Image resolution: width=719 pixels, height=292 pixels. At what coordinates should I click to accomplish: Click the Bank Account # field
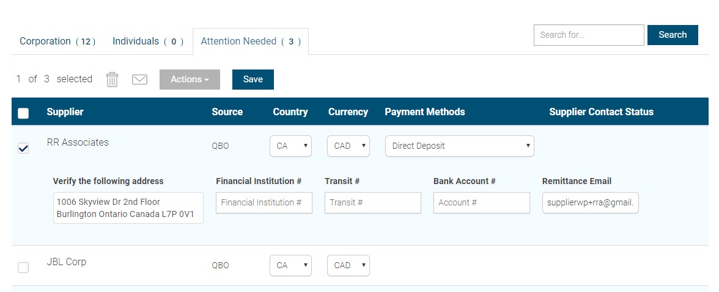(x=481, y=202)
